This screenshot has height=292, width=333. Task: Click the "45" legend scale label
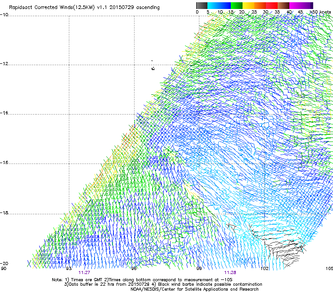click(300, 12)
